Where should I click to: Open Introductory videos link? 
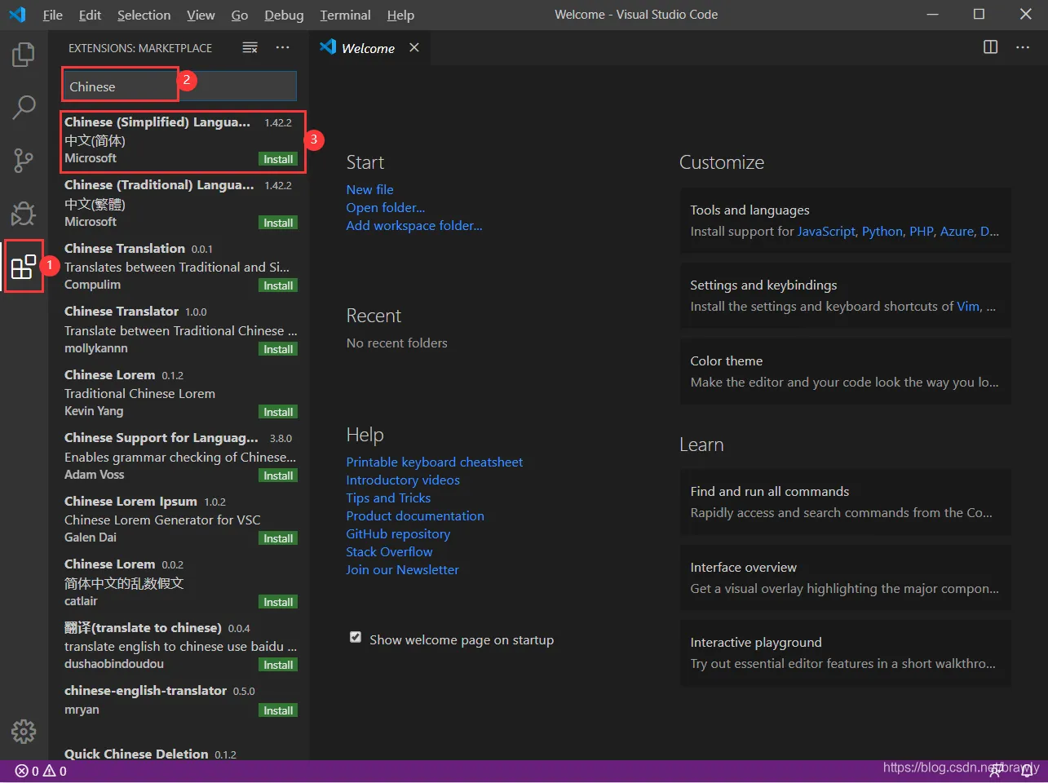402,480
